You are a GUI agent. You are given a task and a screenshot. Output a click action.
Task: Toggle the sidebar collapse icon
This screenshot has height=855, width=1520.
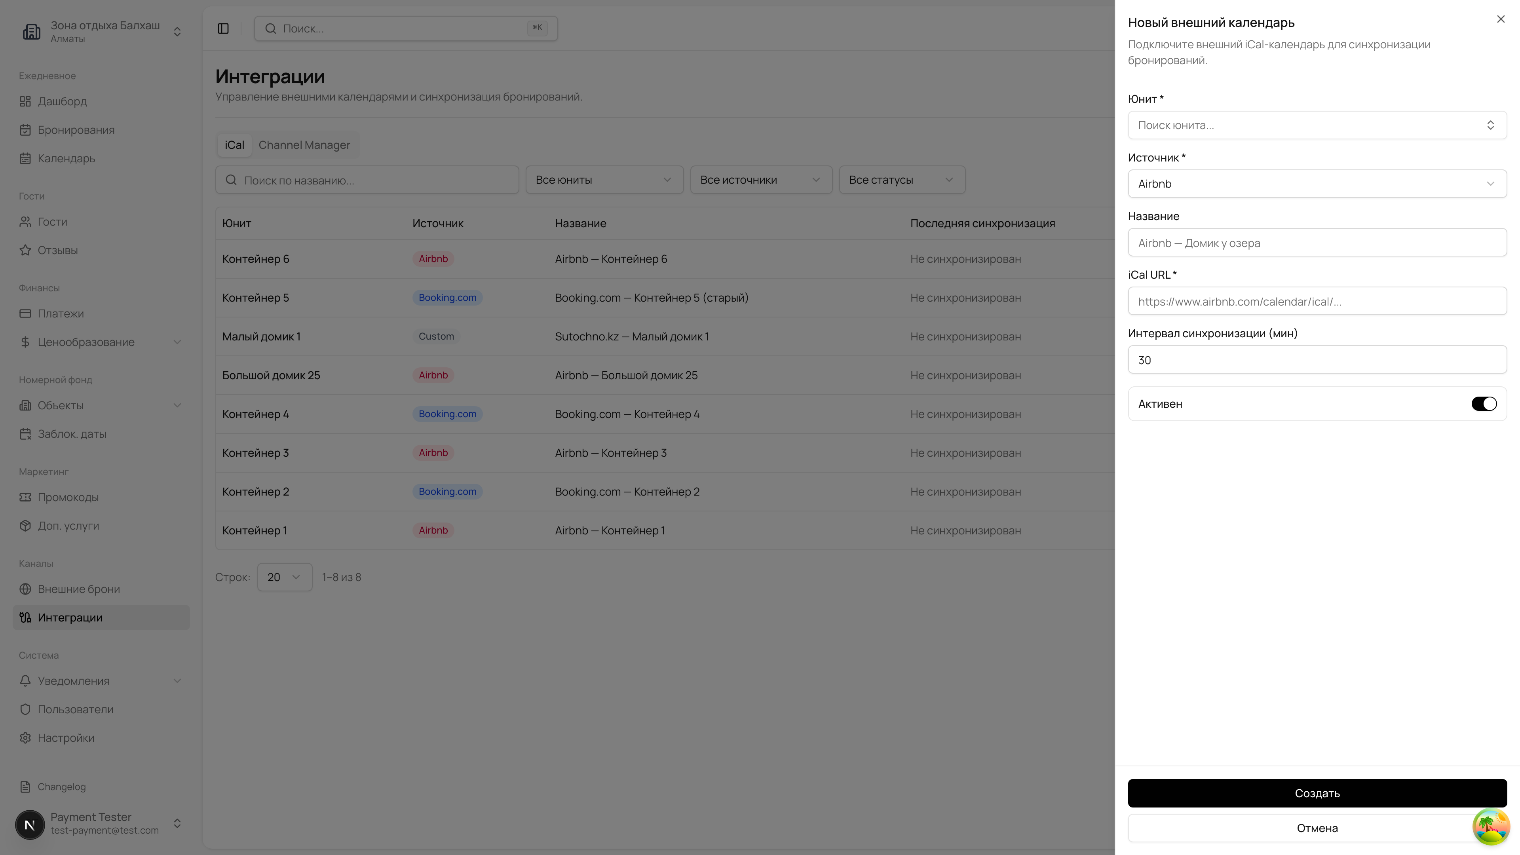(223, 28)
